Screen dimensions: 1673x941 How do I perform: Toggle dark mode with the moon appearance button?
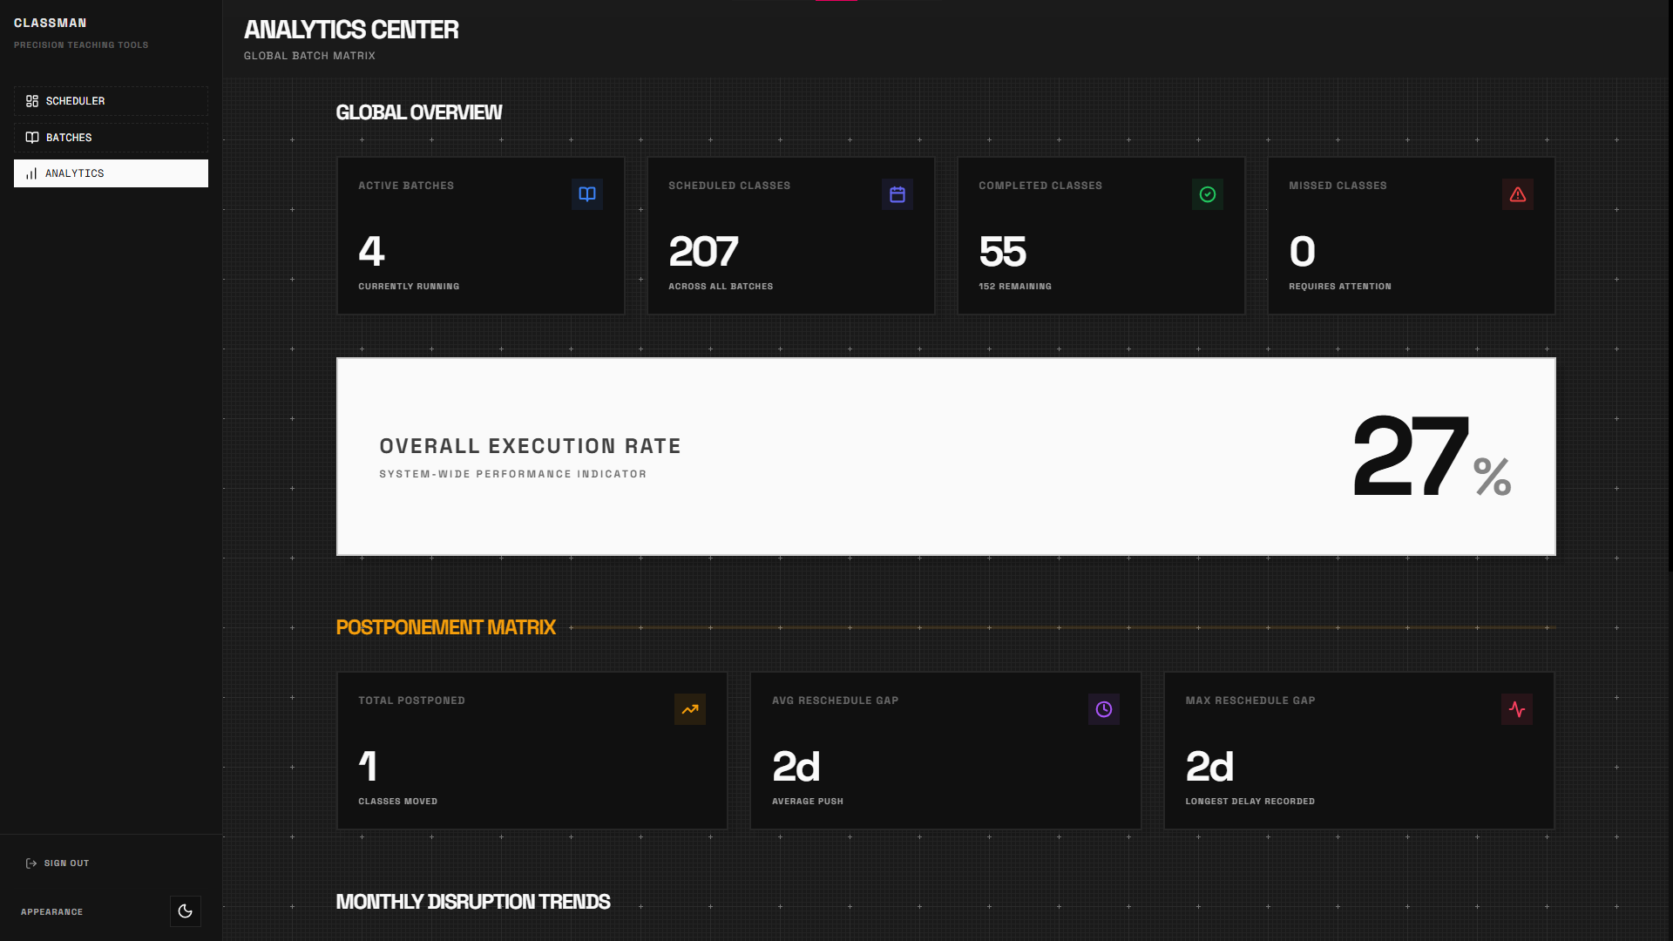click(x=185, y=911)
